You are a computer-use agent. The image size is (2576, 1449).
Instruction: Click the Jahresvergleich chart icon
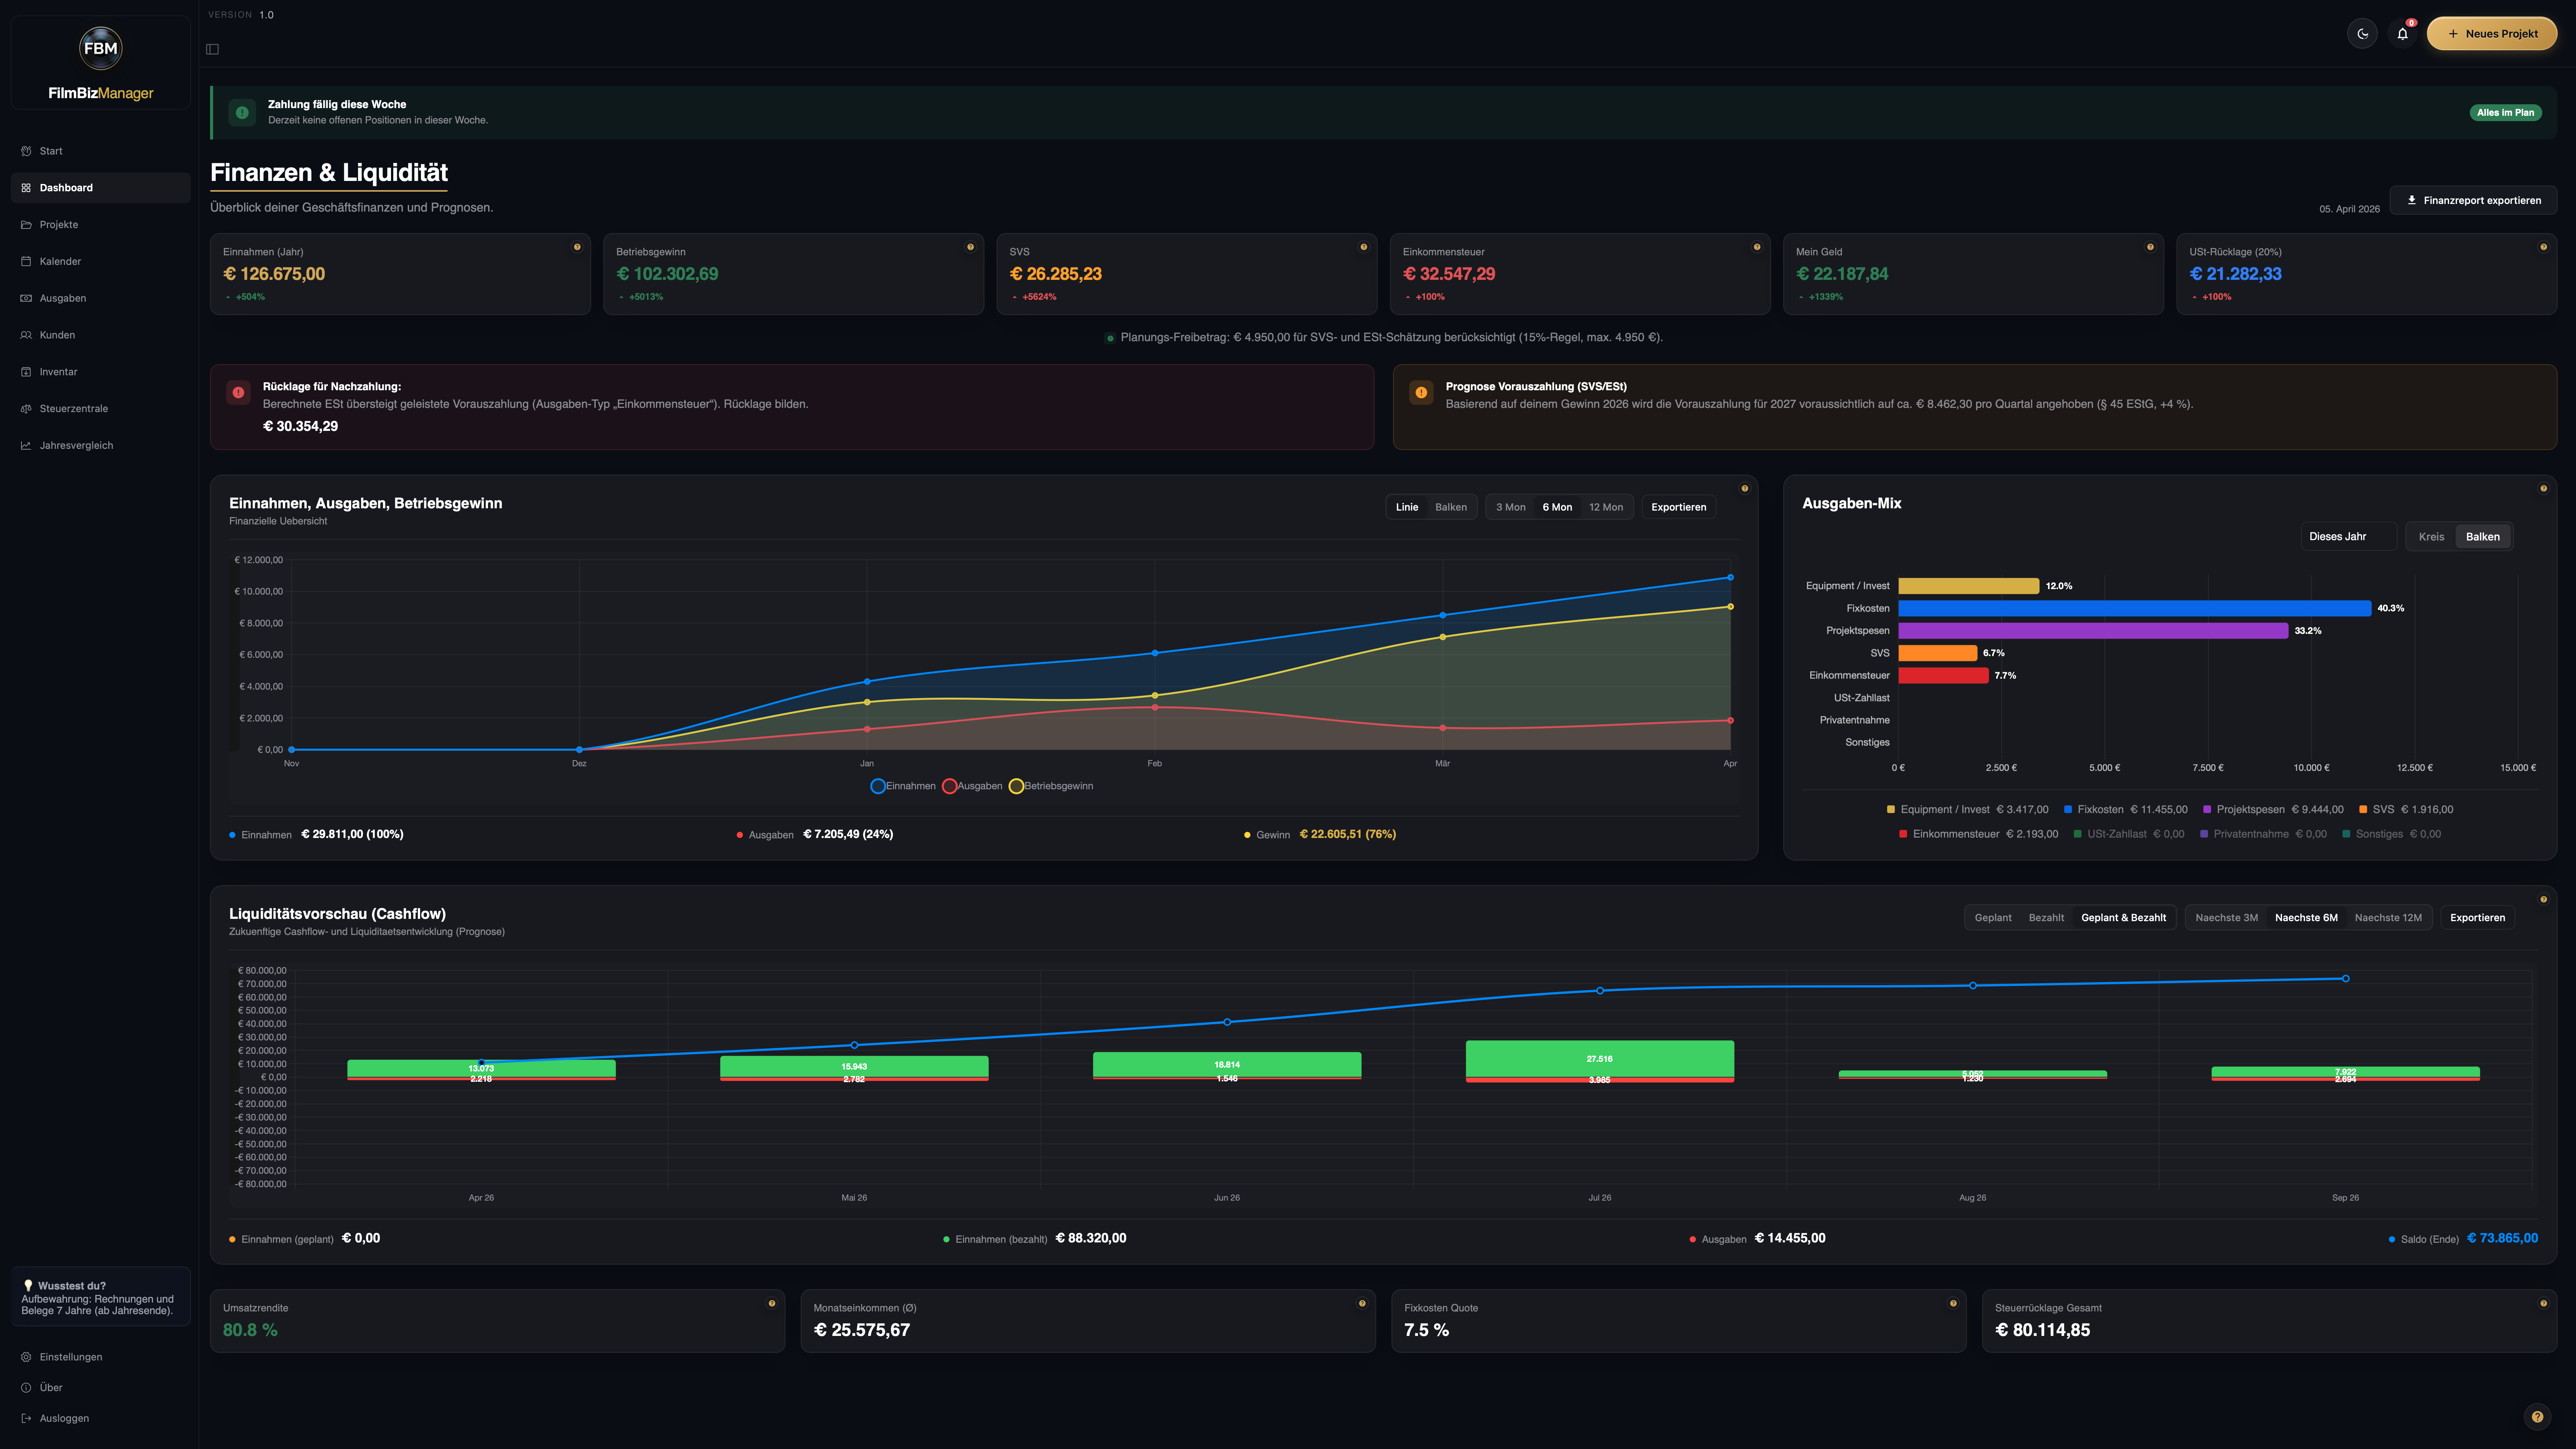pos(26,446)
